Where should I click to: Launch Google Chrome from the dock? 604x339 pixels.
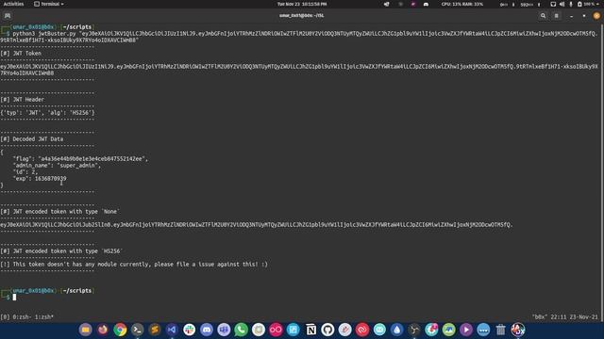pos(120,330)
